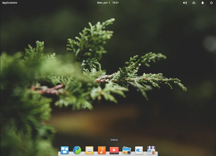This screenshot has width=216, height=156.
Task: Open the Mail application
Action: [x=90, y=150]
